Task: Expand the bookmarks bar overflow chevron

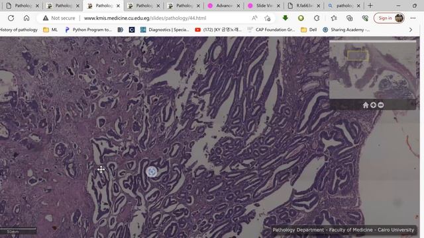Action: coord(411,30)
